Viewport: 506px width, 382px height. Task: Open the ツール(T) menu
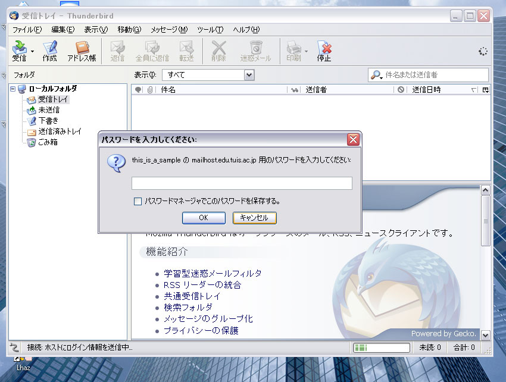[x=210, y=30]
